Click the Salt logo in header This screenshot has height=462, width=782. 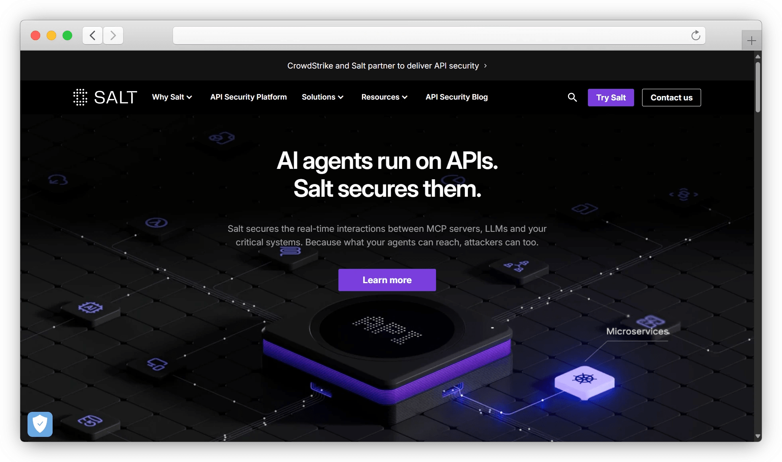pos(105,97)
